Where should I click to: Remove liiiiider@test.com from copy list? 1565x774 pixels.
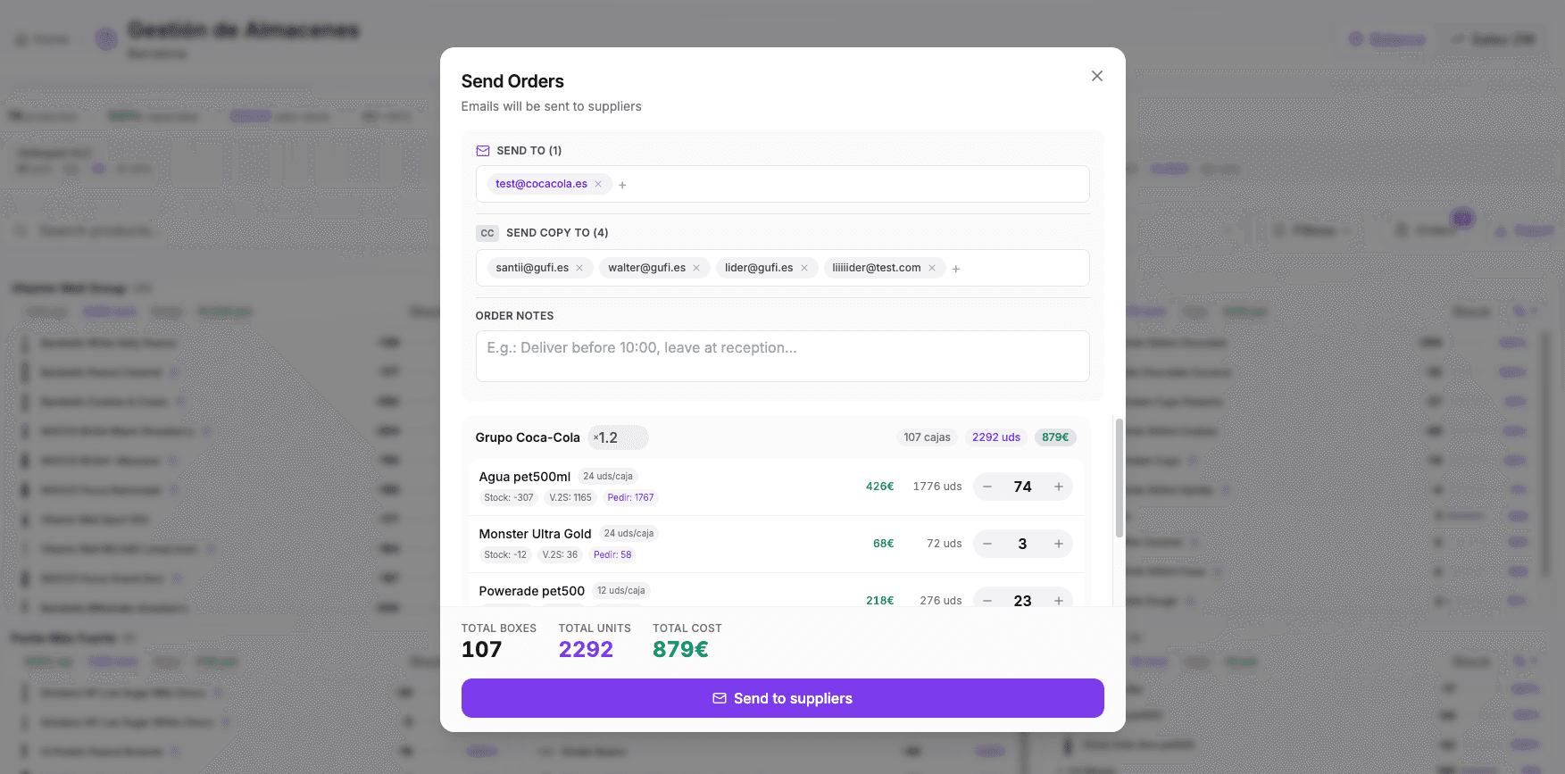point(932,268)
